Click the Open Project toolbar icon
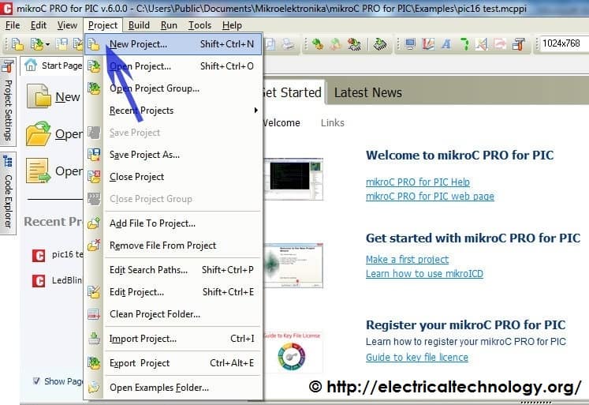 pos(37,44)
